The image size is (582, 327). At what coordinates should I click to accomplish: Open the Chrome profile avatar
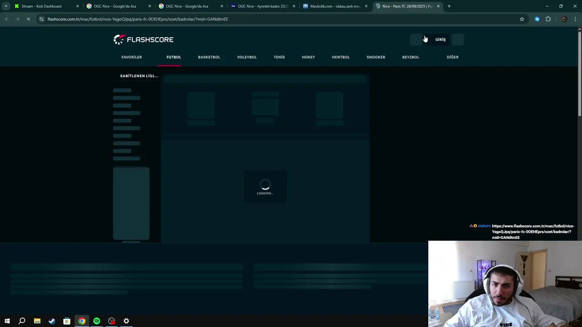(x=564, y=19)
